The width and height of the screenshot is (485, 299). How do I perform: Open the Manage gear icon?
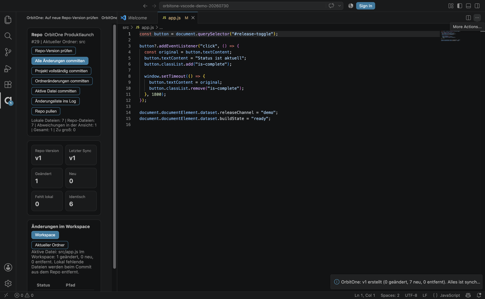8,283
